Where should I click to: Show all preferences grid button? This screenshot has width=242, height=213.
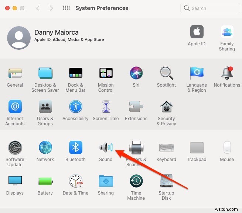coord(67,8)
